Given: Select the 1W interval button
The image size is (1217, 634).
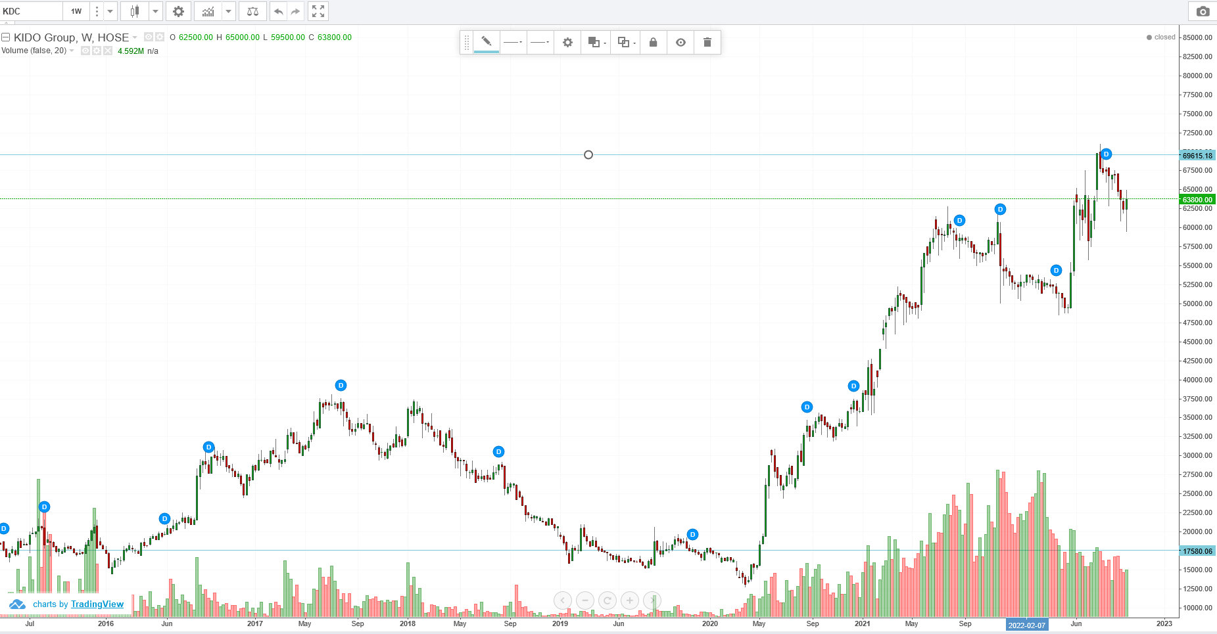Looking at the screenshot, I should pyautogui.click(x=76, y=11).
